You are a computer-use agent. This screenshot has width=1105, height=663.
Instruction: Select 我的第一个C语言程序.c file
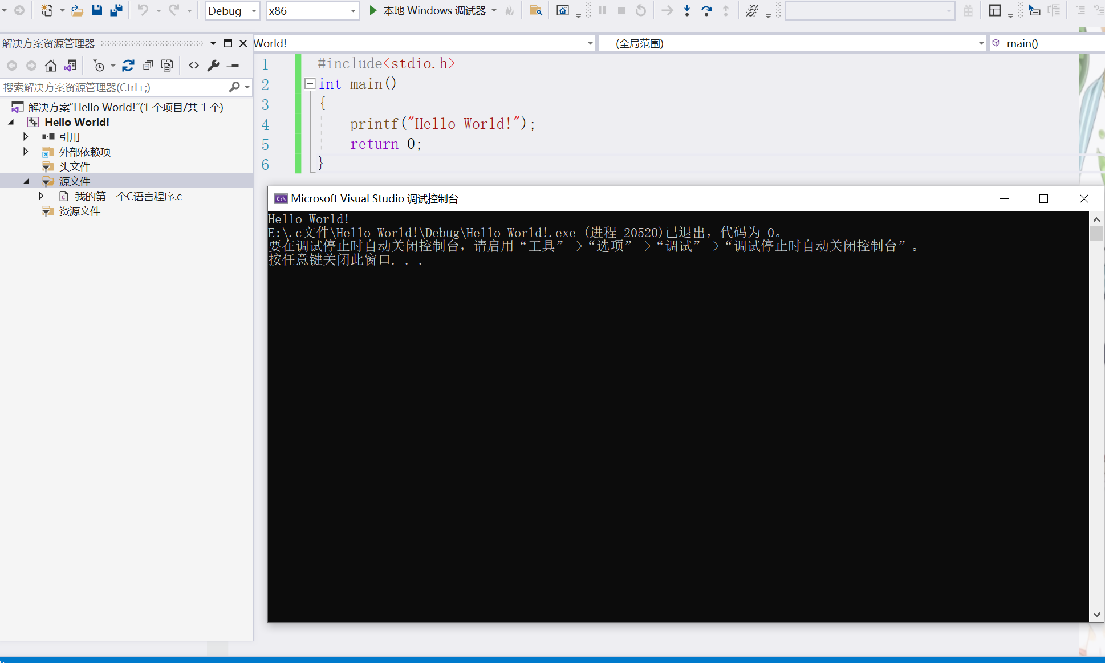point(128,196)
